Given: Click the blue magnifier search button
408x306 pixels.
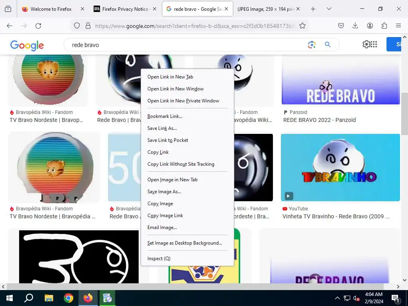Looking at the screenshot, I should [328, 45].
